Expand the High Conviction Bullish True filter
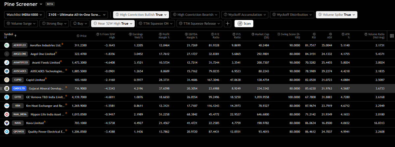Viewport: 395px width, 147px height. click(x=141, y=15)
